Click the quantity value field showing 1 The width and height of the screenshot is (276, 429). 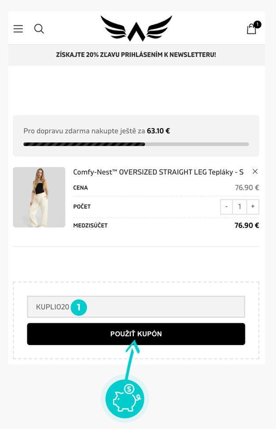(239, 207)
